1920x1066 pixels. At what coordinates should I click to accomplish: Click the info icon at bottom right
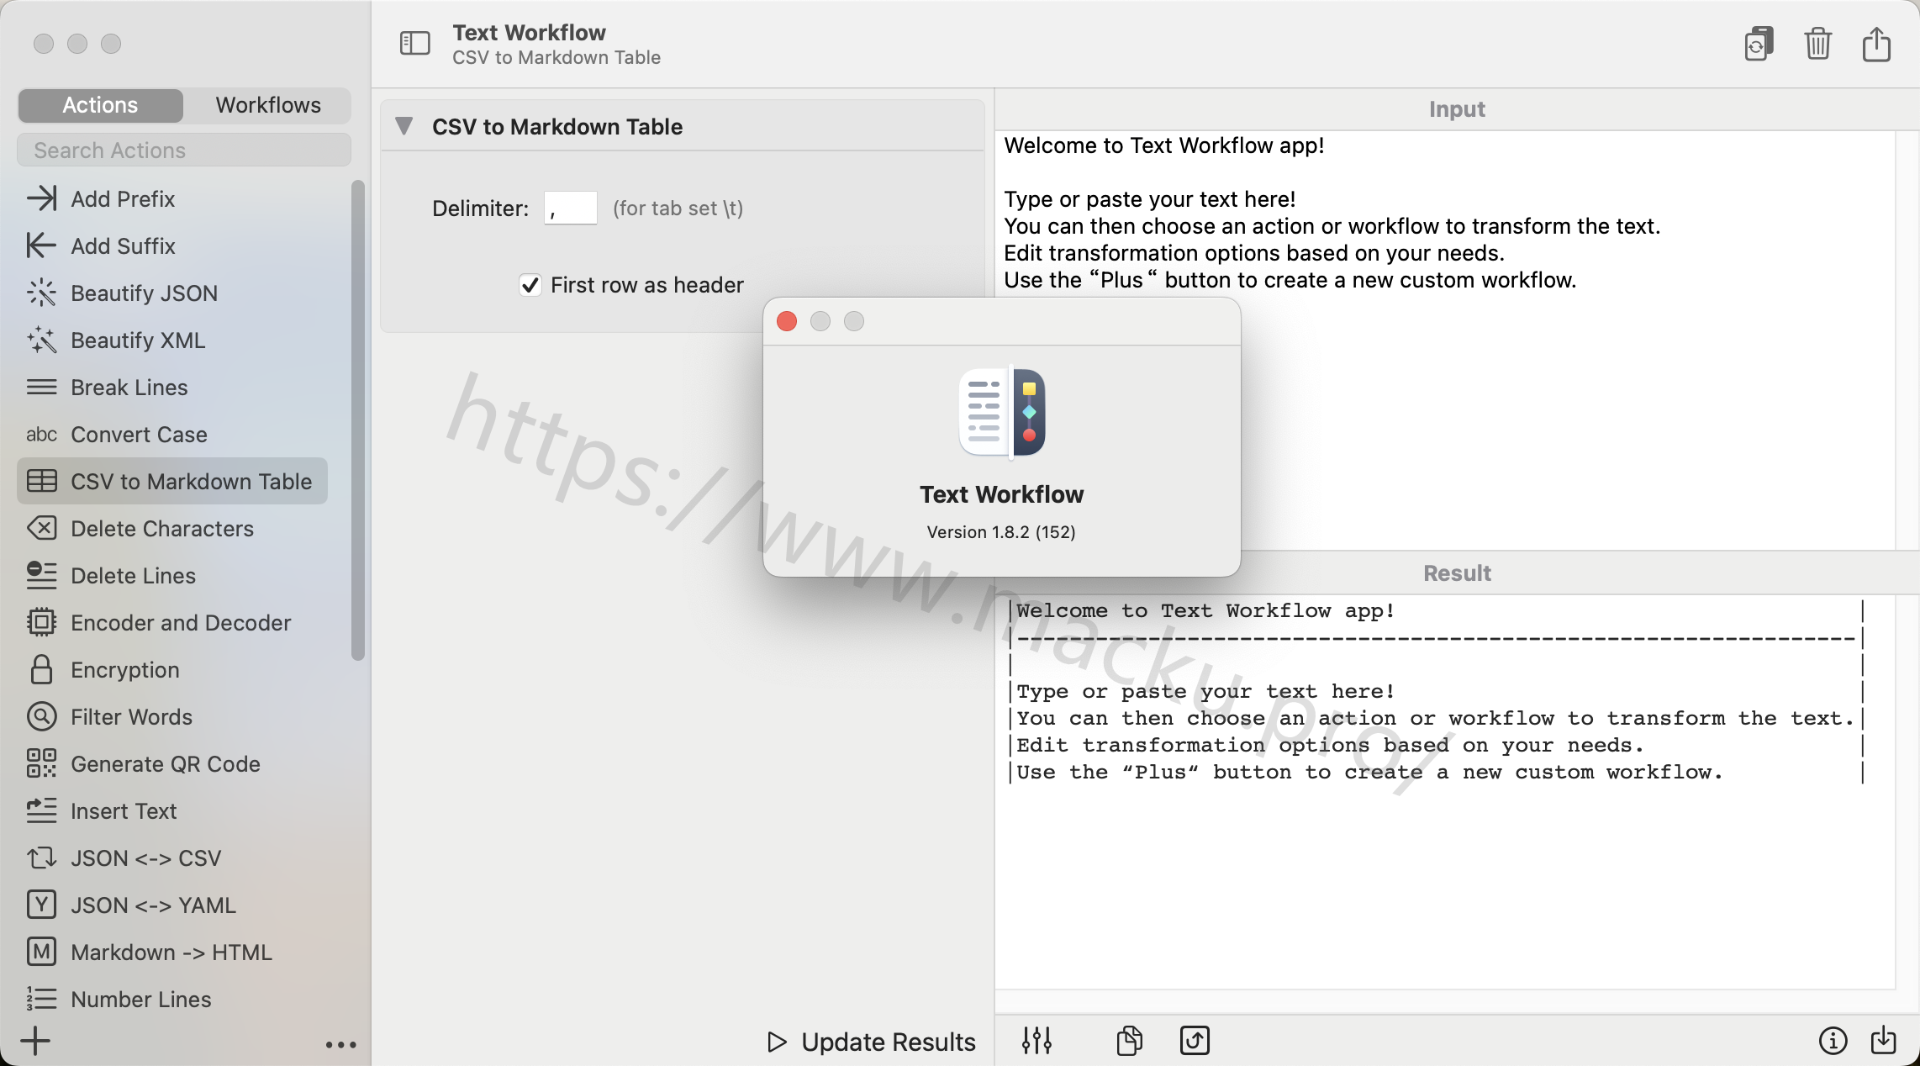point(1833,1041)
